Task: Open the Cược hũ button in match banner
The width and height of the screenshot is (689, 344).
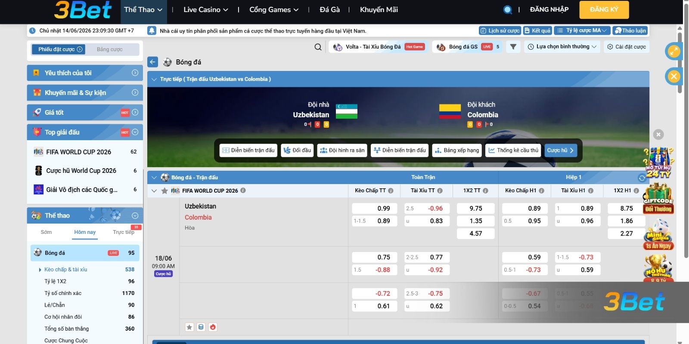Action: 560,150
